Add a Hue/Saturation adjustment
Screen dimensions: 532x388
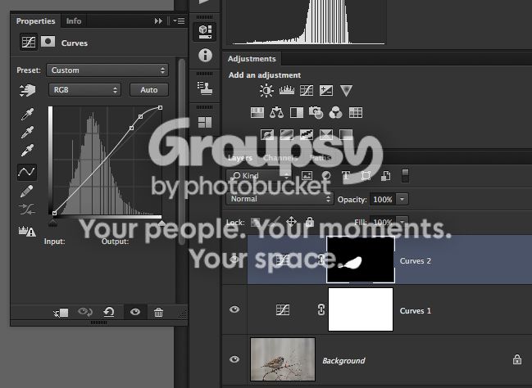tap(257, 112)
